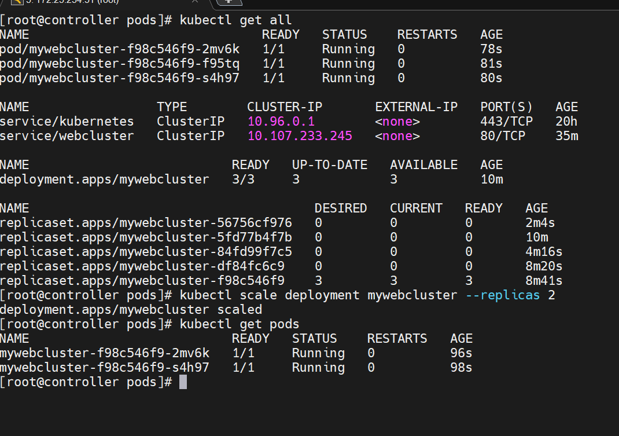
Task: Select replicaset.apps/mywebcluster-df84fc6c9
Action: click(x=142, y=266)
